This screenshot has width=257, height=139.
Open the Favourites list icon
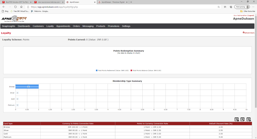coord(225,6)
